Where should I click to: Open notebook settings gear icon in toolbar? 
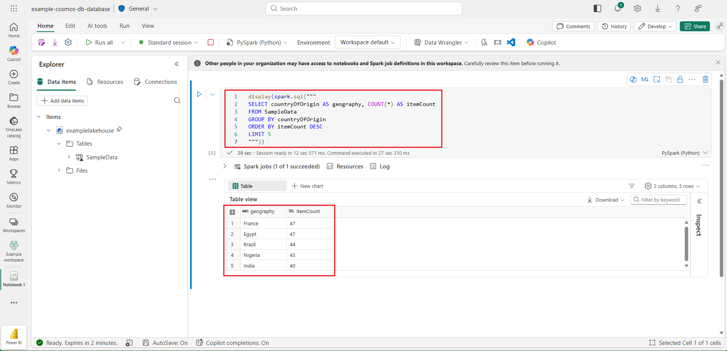click(68, 42)
